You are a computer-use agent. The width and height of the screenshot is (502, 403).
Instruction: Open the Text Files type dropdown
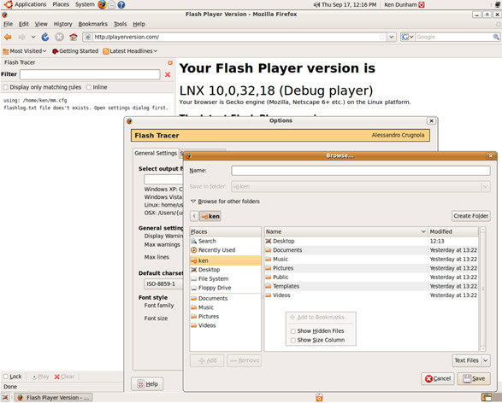(x=471, y=360)
